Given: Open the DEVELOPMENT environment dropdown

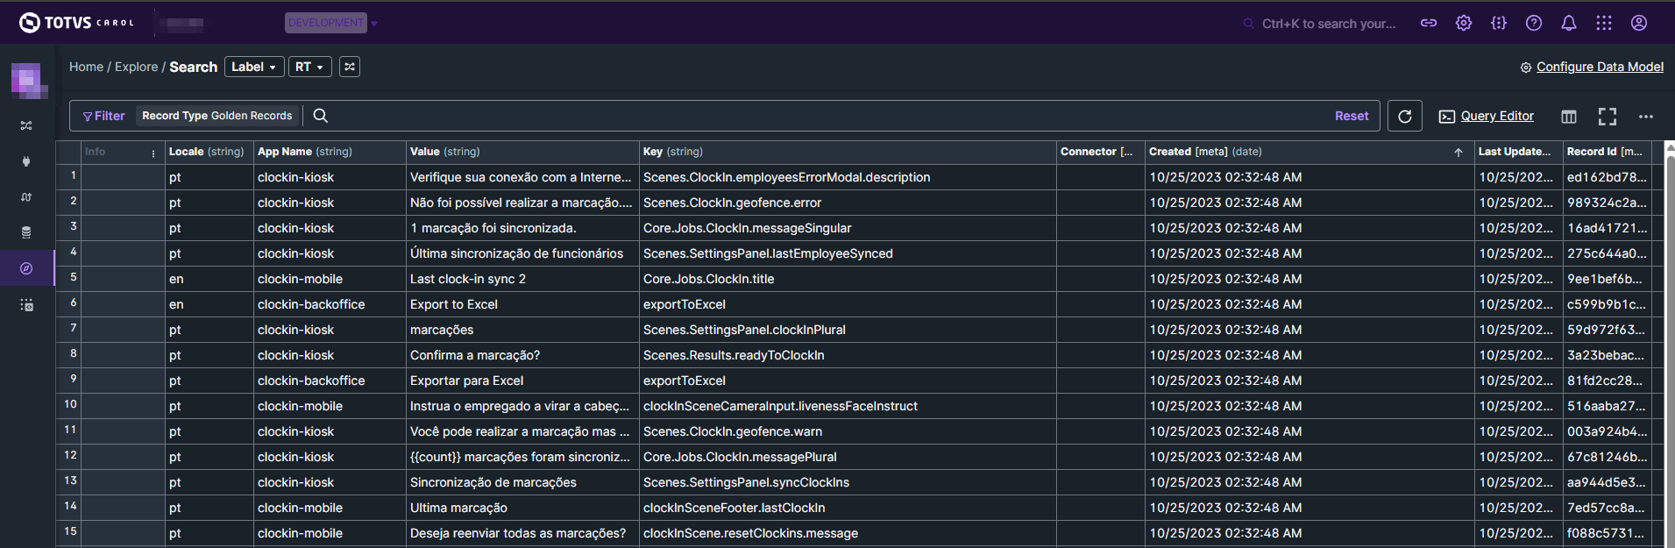Looking at the screenshot, I should [331, 23].
